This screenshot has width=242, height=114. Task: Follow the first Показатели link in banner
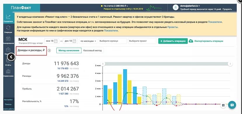click(215, 22)
